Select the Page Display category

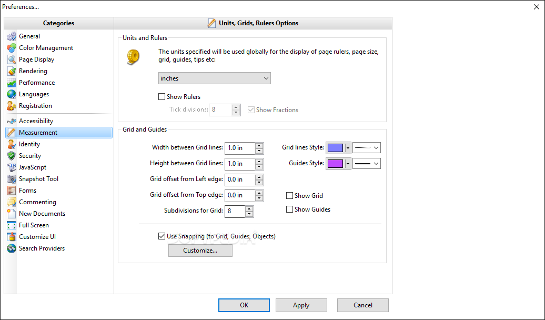click(x=36, y=59)
